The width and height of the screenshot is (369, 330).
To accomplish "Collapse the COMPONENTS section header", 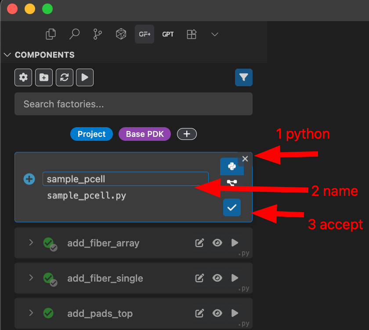I will [x=7, y=55].
